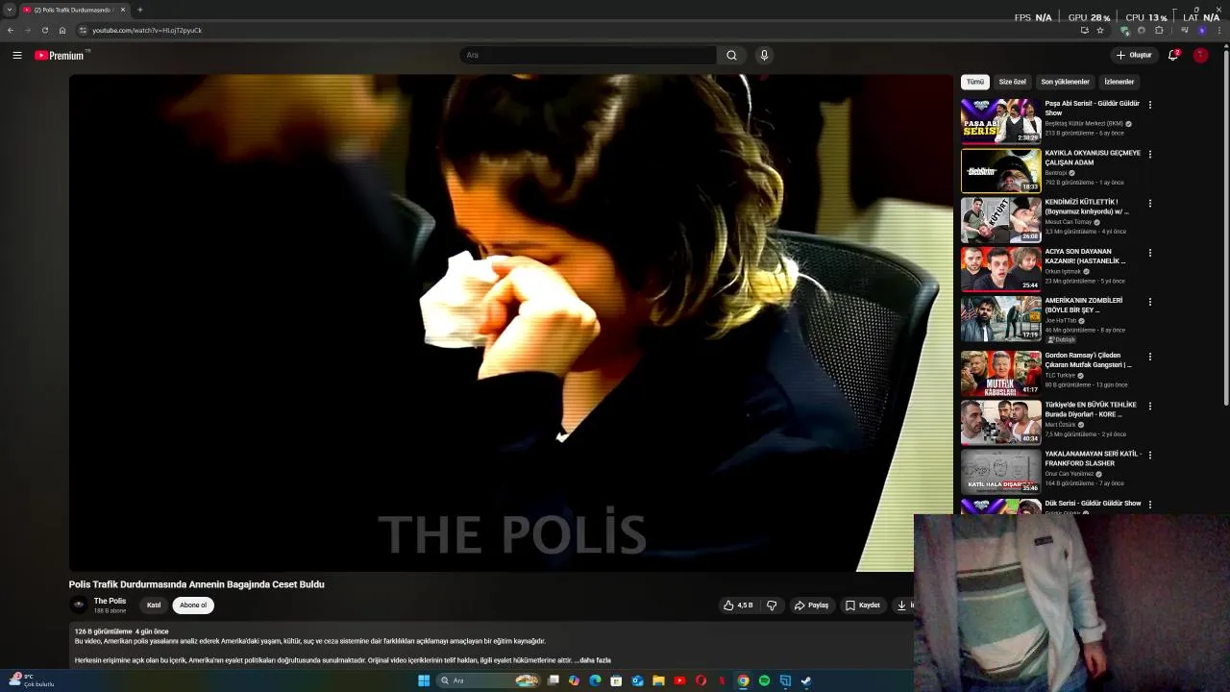Open the KAYIKLA OKYANUSU GEÇMEYE thumbnail
The width and height of the screenshot is (1230, 692).
tap(1000, 170)
